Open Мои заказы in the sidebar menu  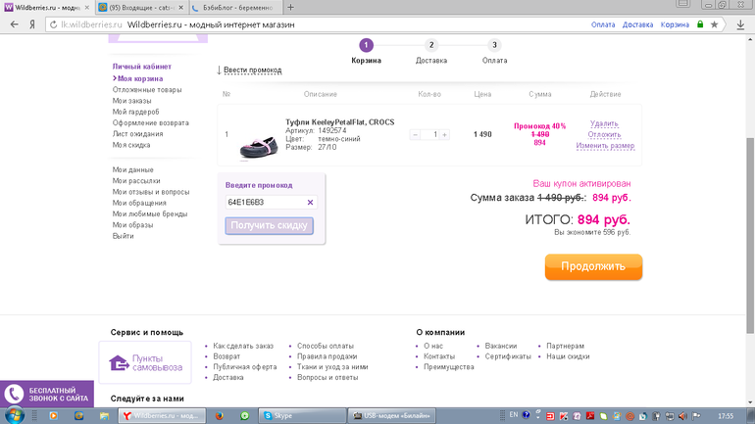pos(132,101)
